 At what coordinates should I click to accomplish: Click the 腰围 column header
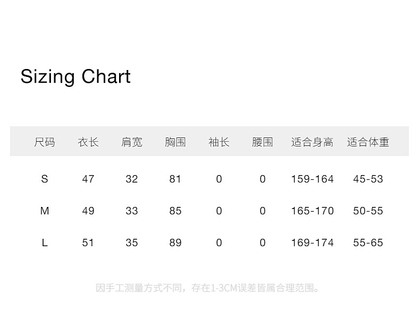(x=263, y=142)
